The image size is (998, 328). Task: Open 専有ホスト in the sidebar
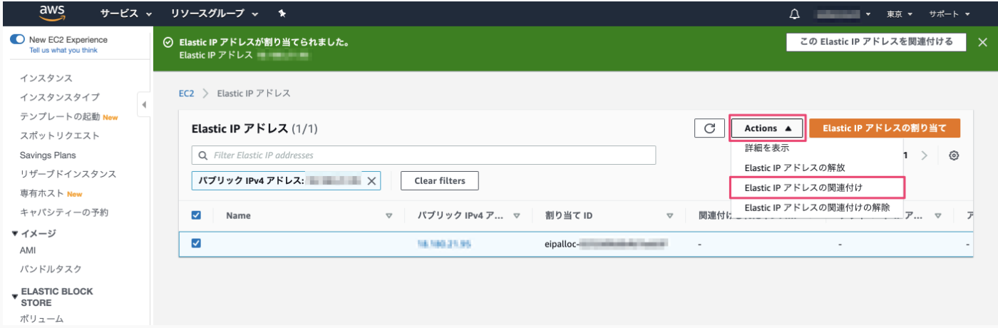coord(41,193)
